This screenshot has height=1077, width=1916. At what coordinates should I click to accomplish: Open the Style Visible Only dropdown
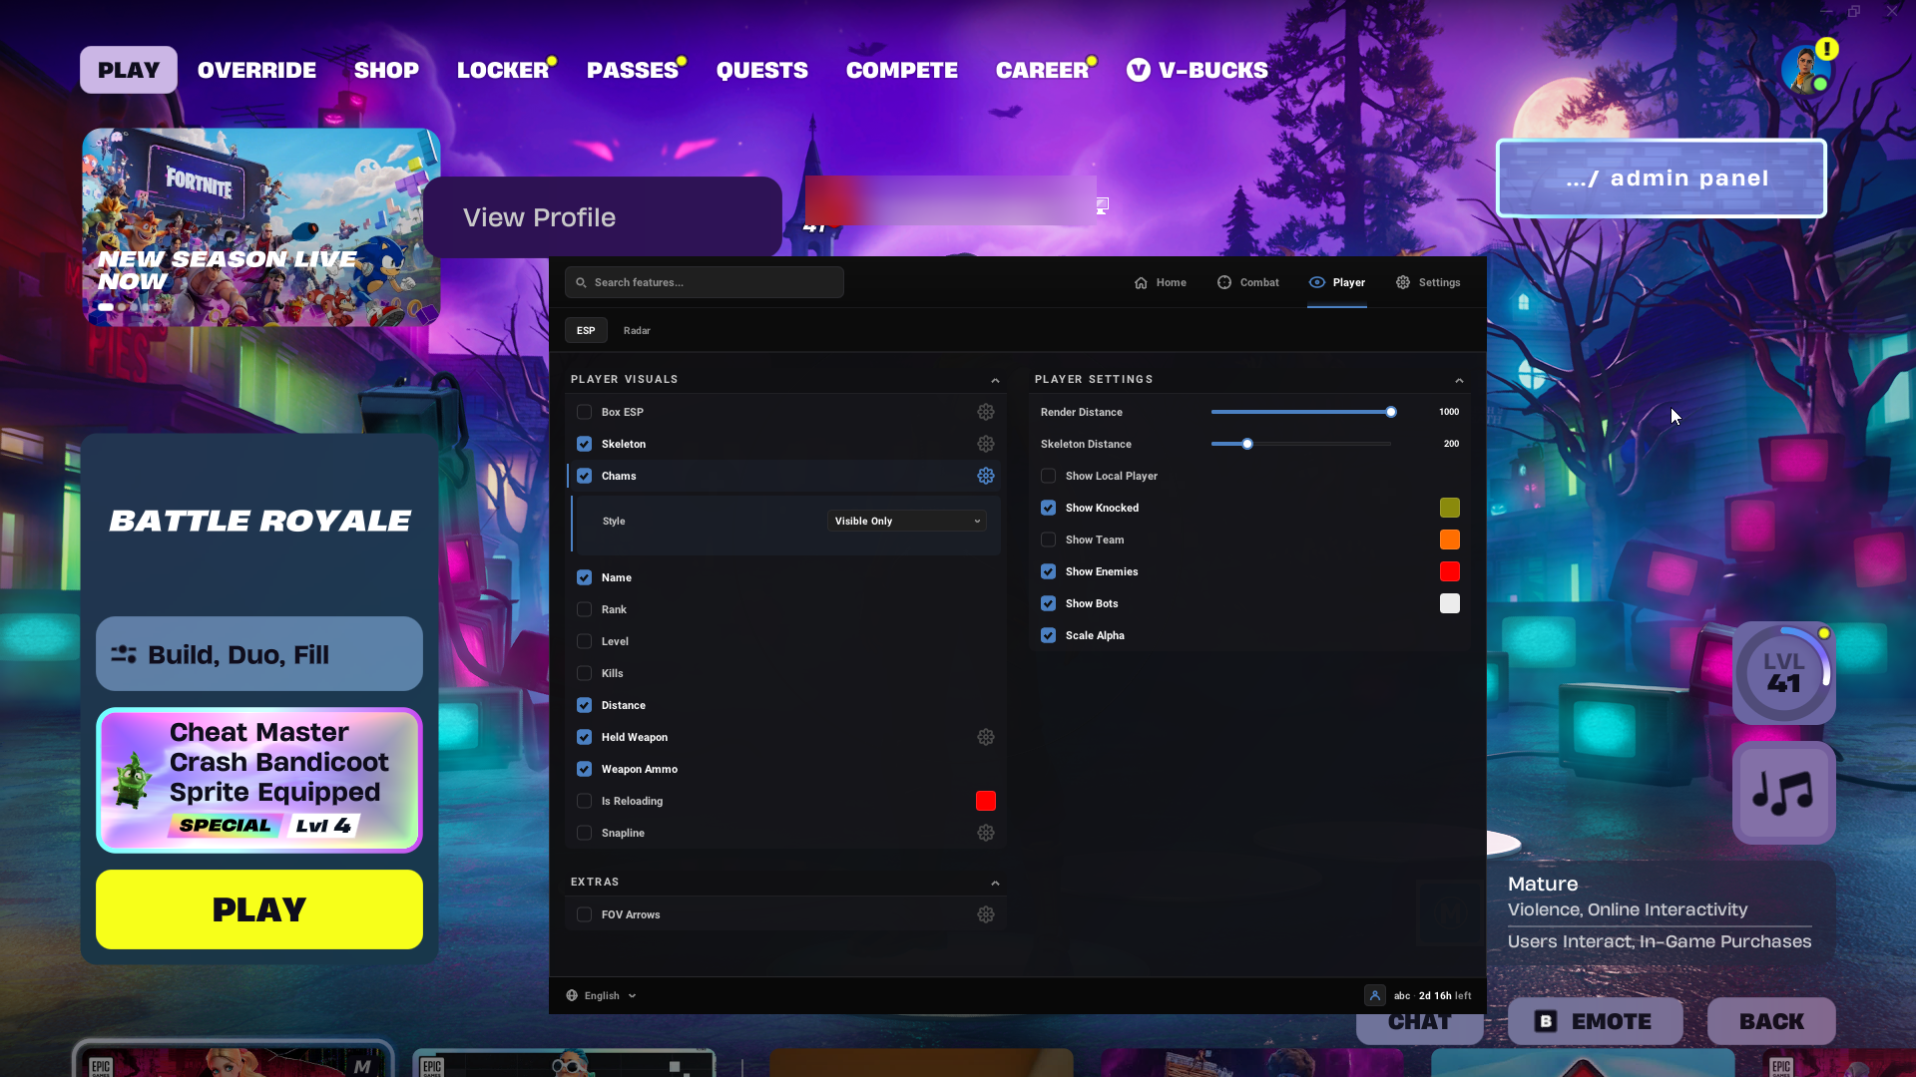pos(907,521)
